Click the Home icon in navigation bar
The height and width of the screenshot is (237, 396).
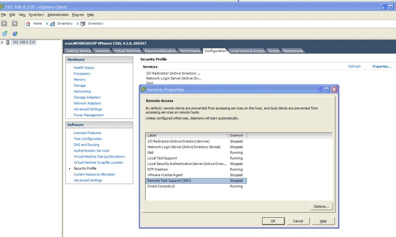28,24
